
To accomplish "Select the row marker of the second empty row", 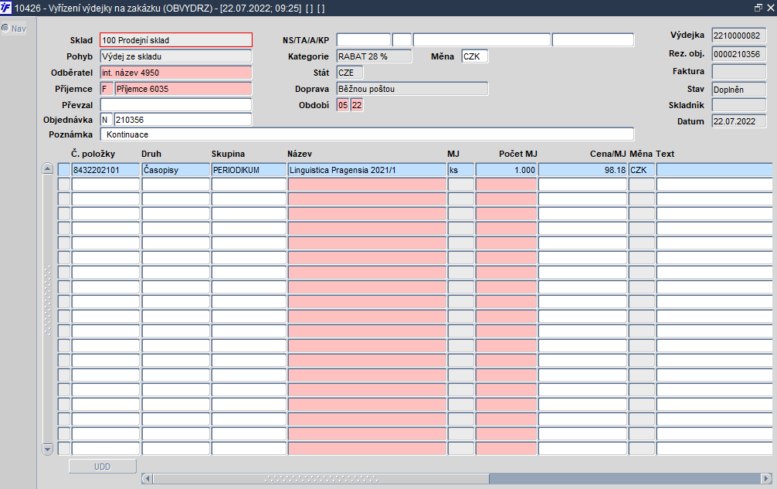I will coord(64,199).
